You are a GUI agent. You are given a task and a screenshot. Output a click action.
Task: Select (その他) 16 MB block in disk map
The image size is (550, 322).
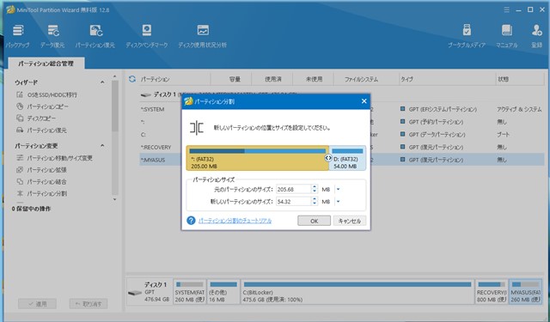[x=223, y=292]
